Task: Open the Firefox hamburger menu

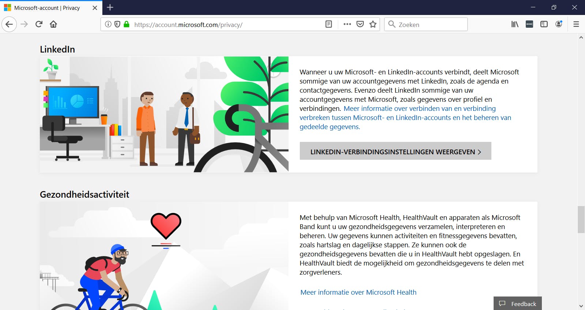Action: (576, 24)
